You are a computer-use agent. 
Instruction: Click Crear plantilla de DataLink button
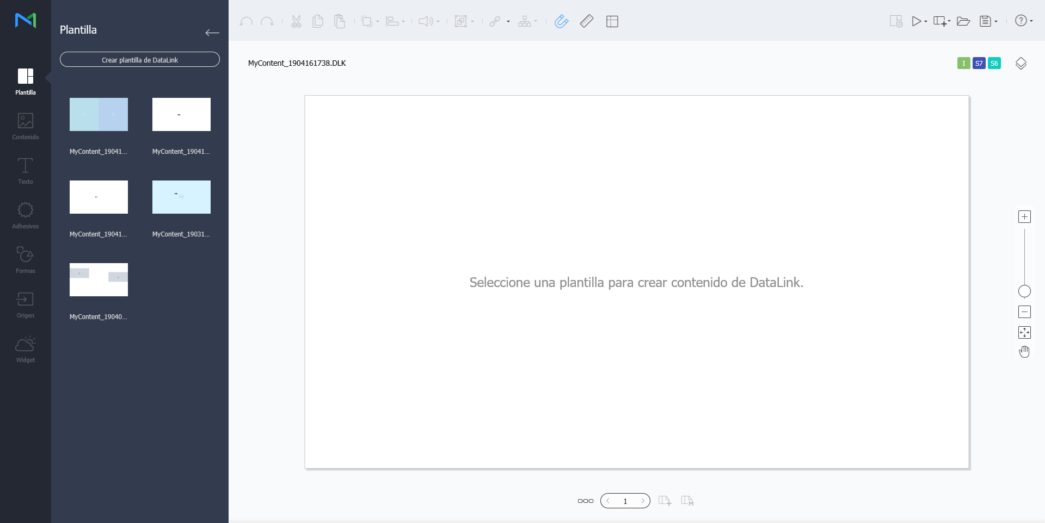click(140, 60)
